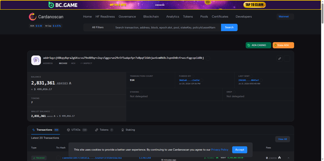Screen dimensions: 324x161
Task: Switch address format to HEX
Action: click(x=73, y=63)
